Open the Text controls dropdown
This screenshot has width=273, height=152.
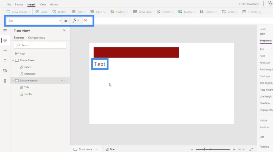(78, 12)
